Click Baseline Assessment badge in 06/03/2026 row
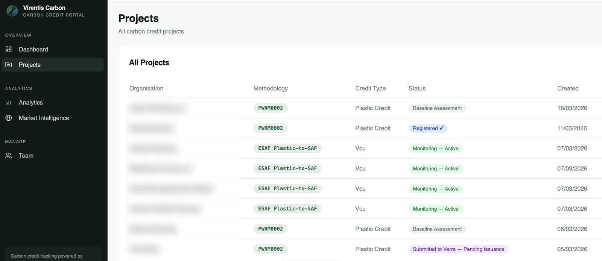 pos(437,229)
